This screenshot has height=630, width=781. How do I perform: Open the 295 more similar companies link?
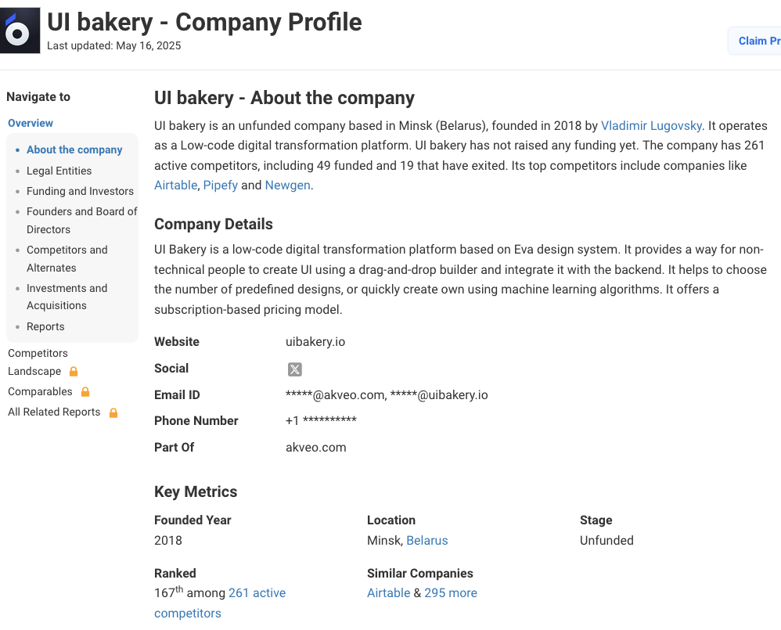coord(451,593)
